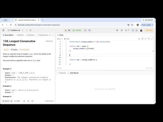Expand the code editor fullscreen icon

point(152,39)
